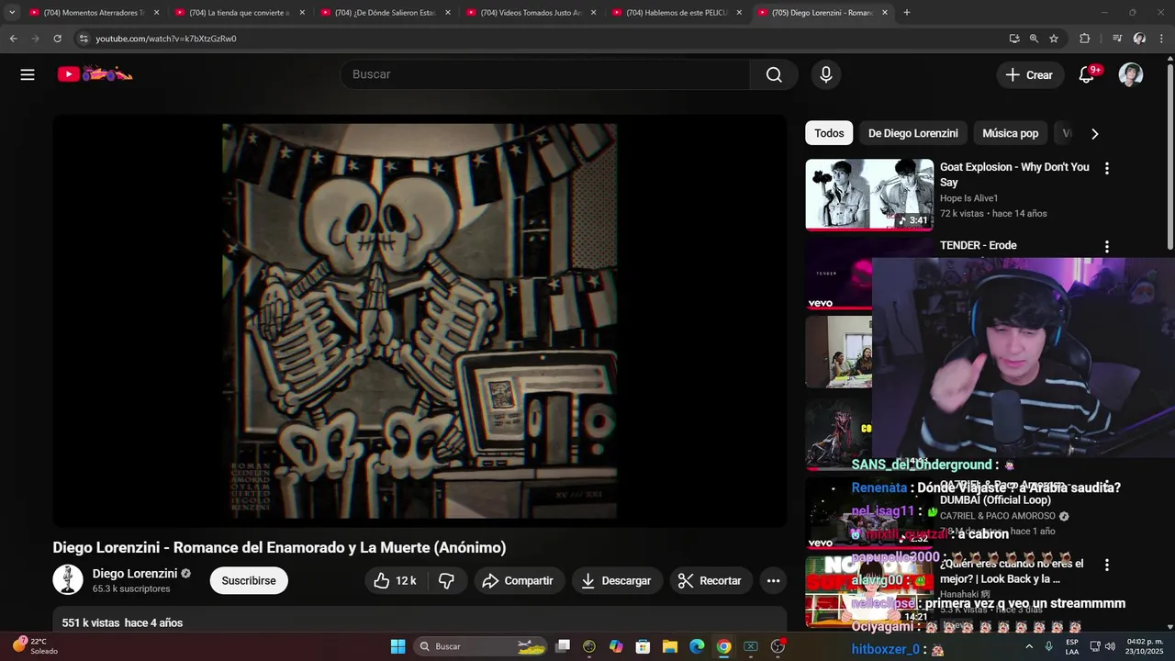Open File Explorer from taskbar

point(669,646)
